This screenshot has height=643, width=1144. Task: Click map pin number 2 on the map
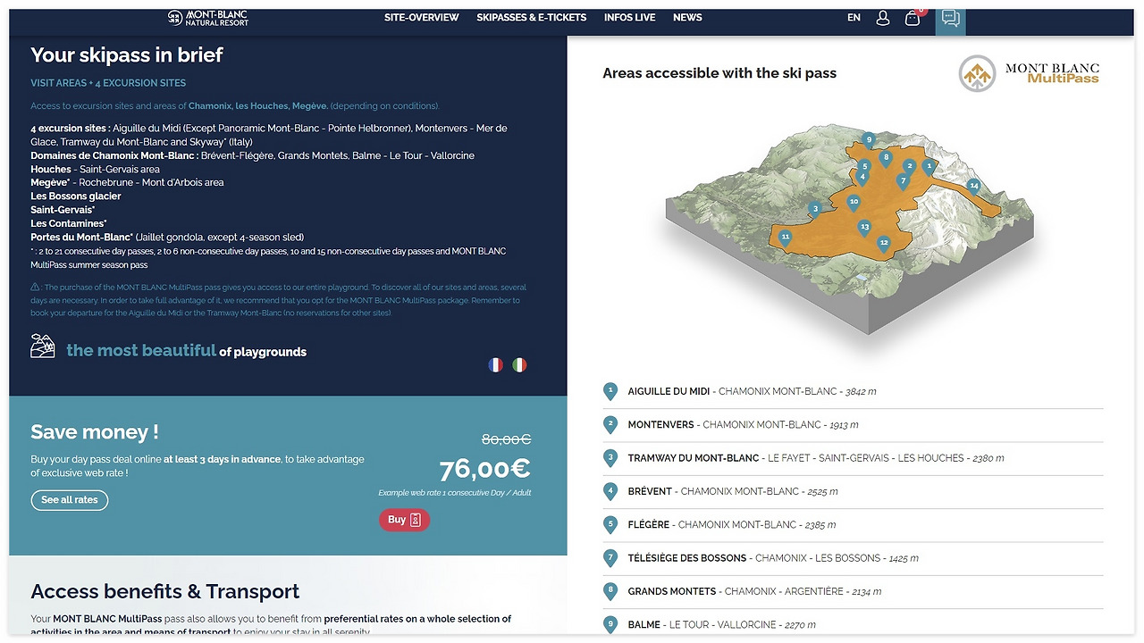(x=909, y=167)
